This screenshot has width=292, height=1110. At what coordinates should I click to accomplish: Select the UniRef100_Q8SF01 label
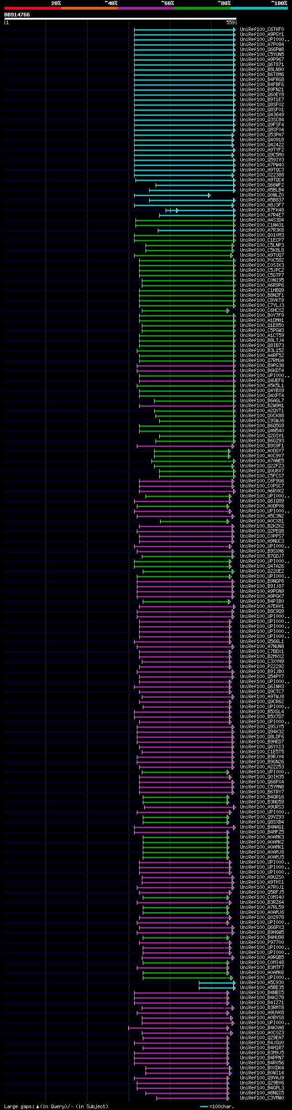pos(262,110)
